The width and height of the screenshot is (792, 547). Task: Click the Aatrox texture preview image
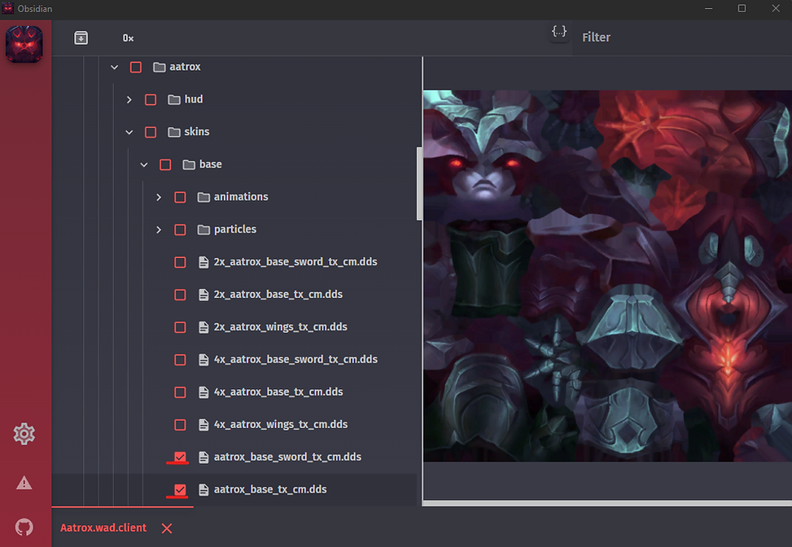point(608,276)
